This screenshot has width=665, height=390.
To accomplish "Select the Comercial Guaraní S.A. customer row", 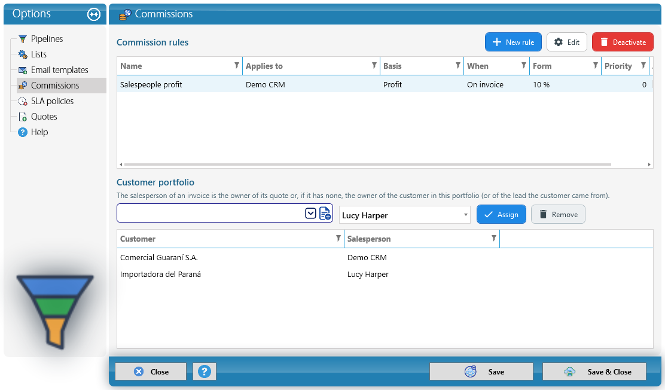I will (x=385, y=258).
